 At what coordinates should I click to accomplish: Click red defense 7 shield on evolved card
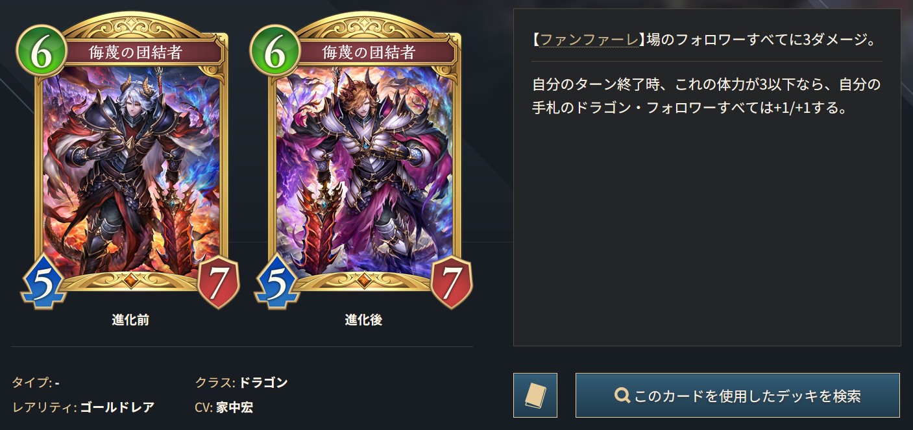pyautogui.click(x=452, y=281)
